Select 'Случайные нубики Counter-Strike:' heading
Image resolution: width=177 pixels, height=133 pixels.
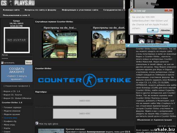coord(54,22)
